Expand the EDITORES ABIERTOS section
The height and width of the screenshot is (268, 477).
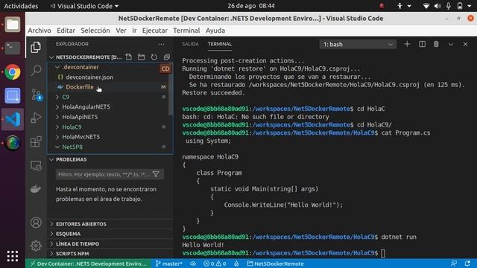110,224
